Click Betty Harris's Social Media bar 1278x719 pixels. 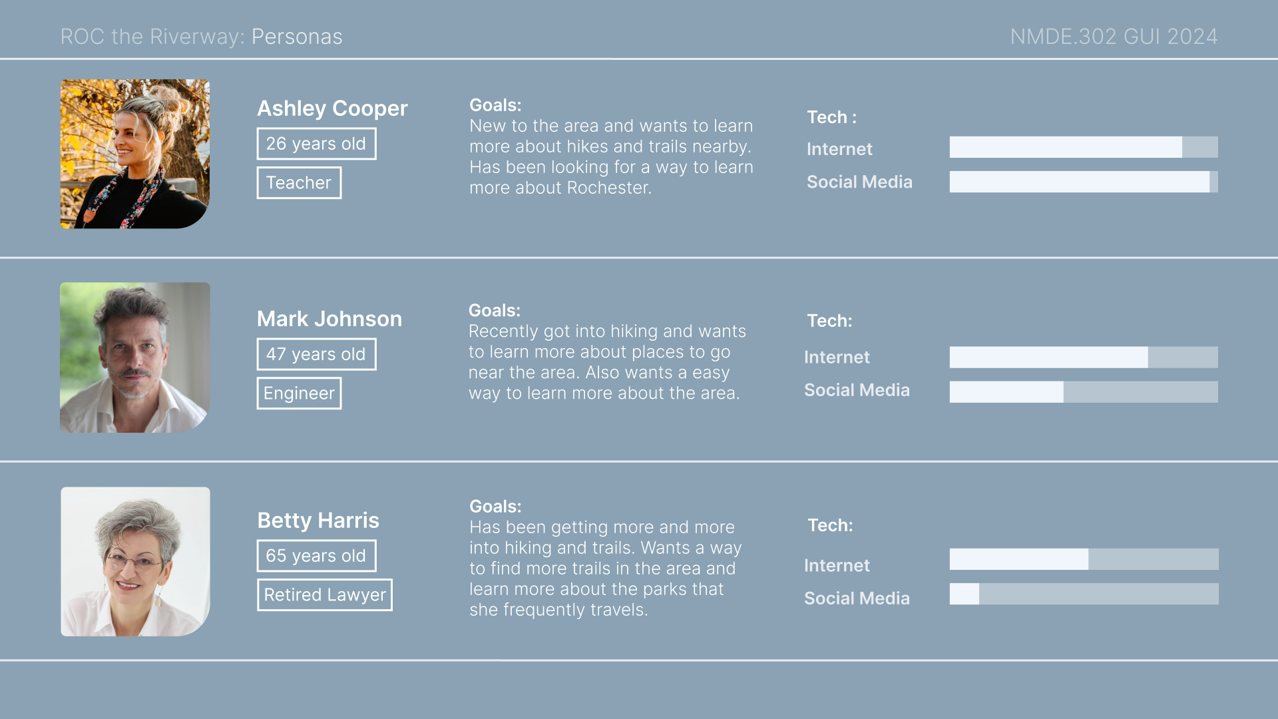(x=1084, y=594)
